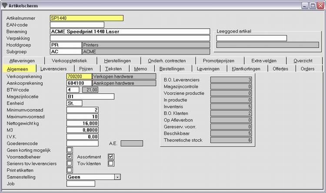Switch to the Afleveringen tab
The width and height of the screenshot is (326, 193).
coord(22,61)
